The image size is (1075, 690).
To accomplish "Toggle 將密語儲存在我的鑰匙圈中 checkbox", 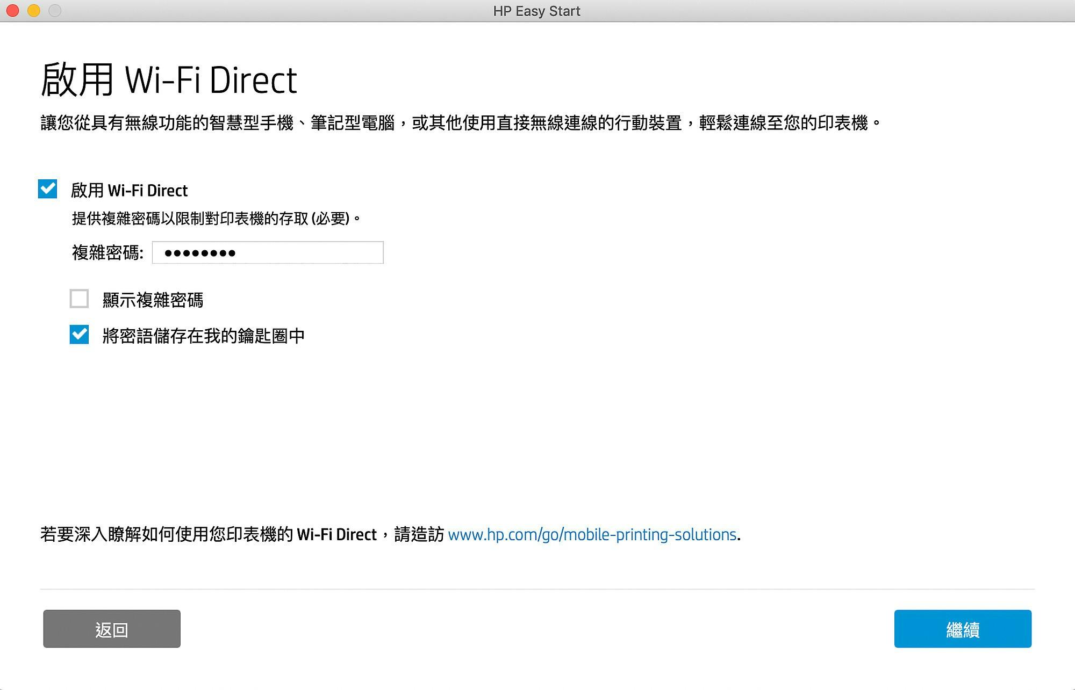I will [79, 335].
